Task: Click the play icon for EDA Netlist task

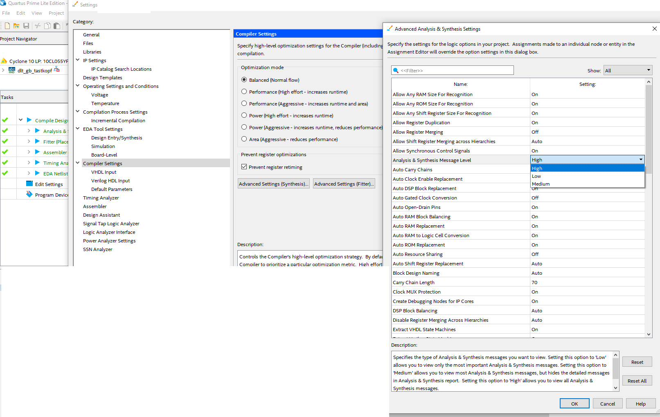Action: point(37,173)
